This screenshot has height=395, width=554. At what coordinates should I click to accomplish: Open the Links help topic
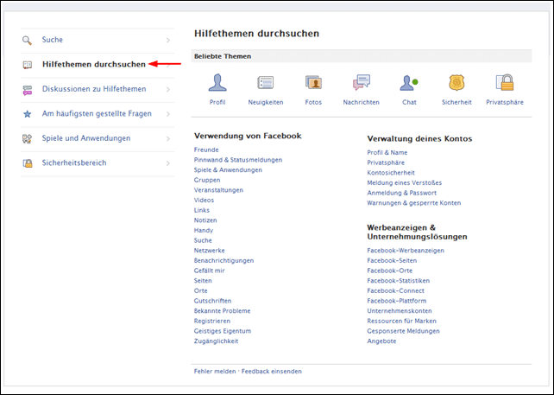coord(202,210)
